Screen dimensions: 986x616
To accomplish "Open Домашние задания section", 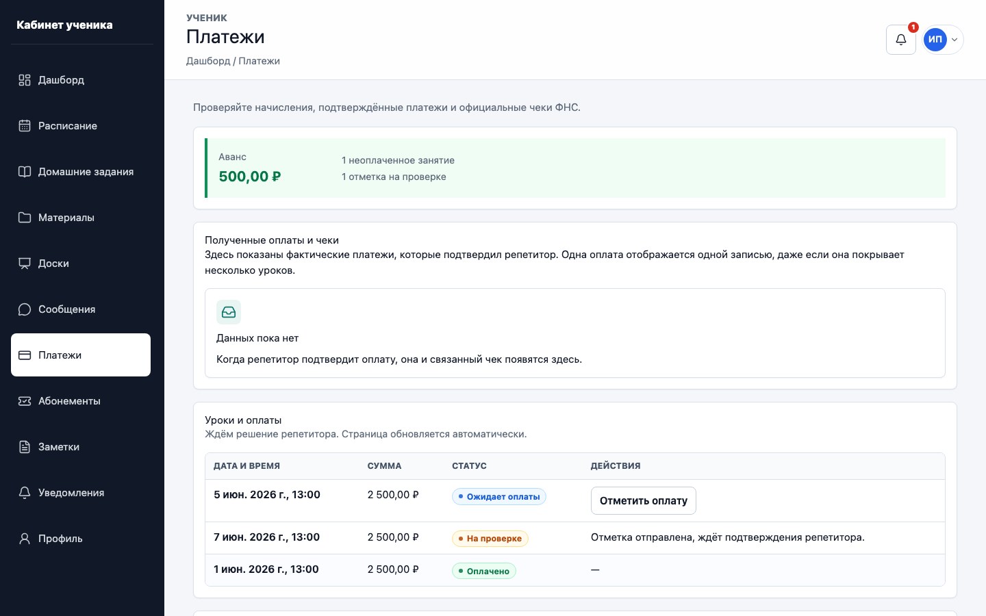I will [x=81, y=172].
